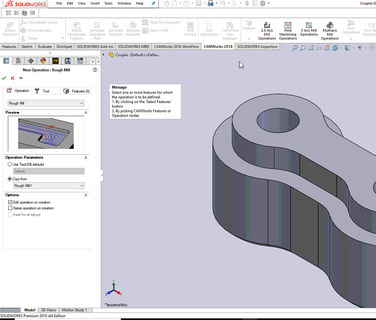The width and height of the screenshot is (376, 320).
Task: Click the Stock Manager button
Action: (x=36, y=30)
